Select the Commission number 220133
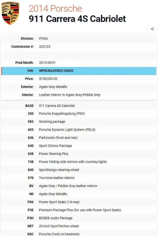Image resolution: width=159 pixels, height=238 pixels. [x=45, y=47]
